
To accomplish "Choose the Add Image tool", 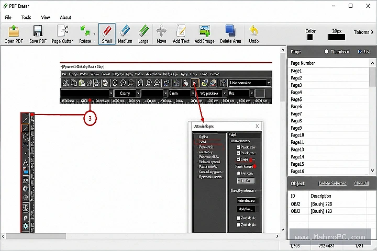I will 205,34.
